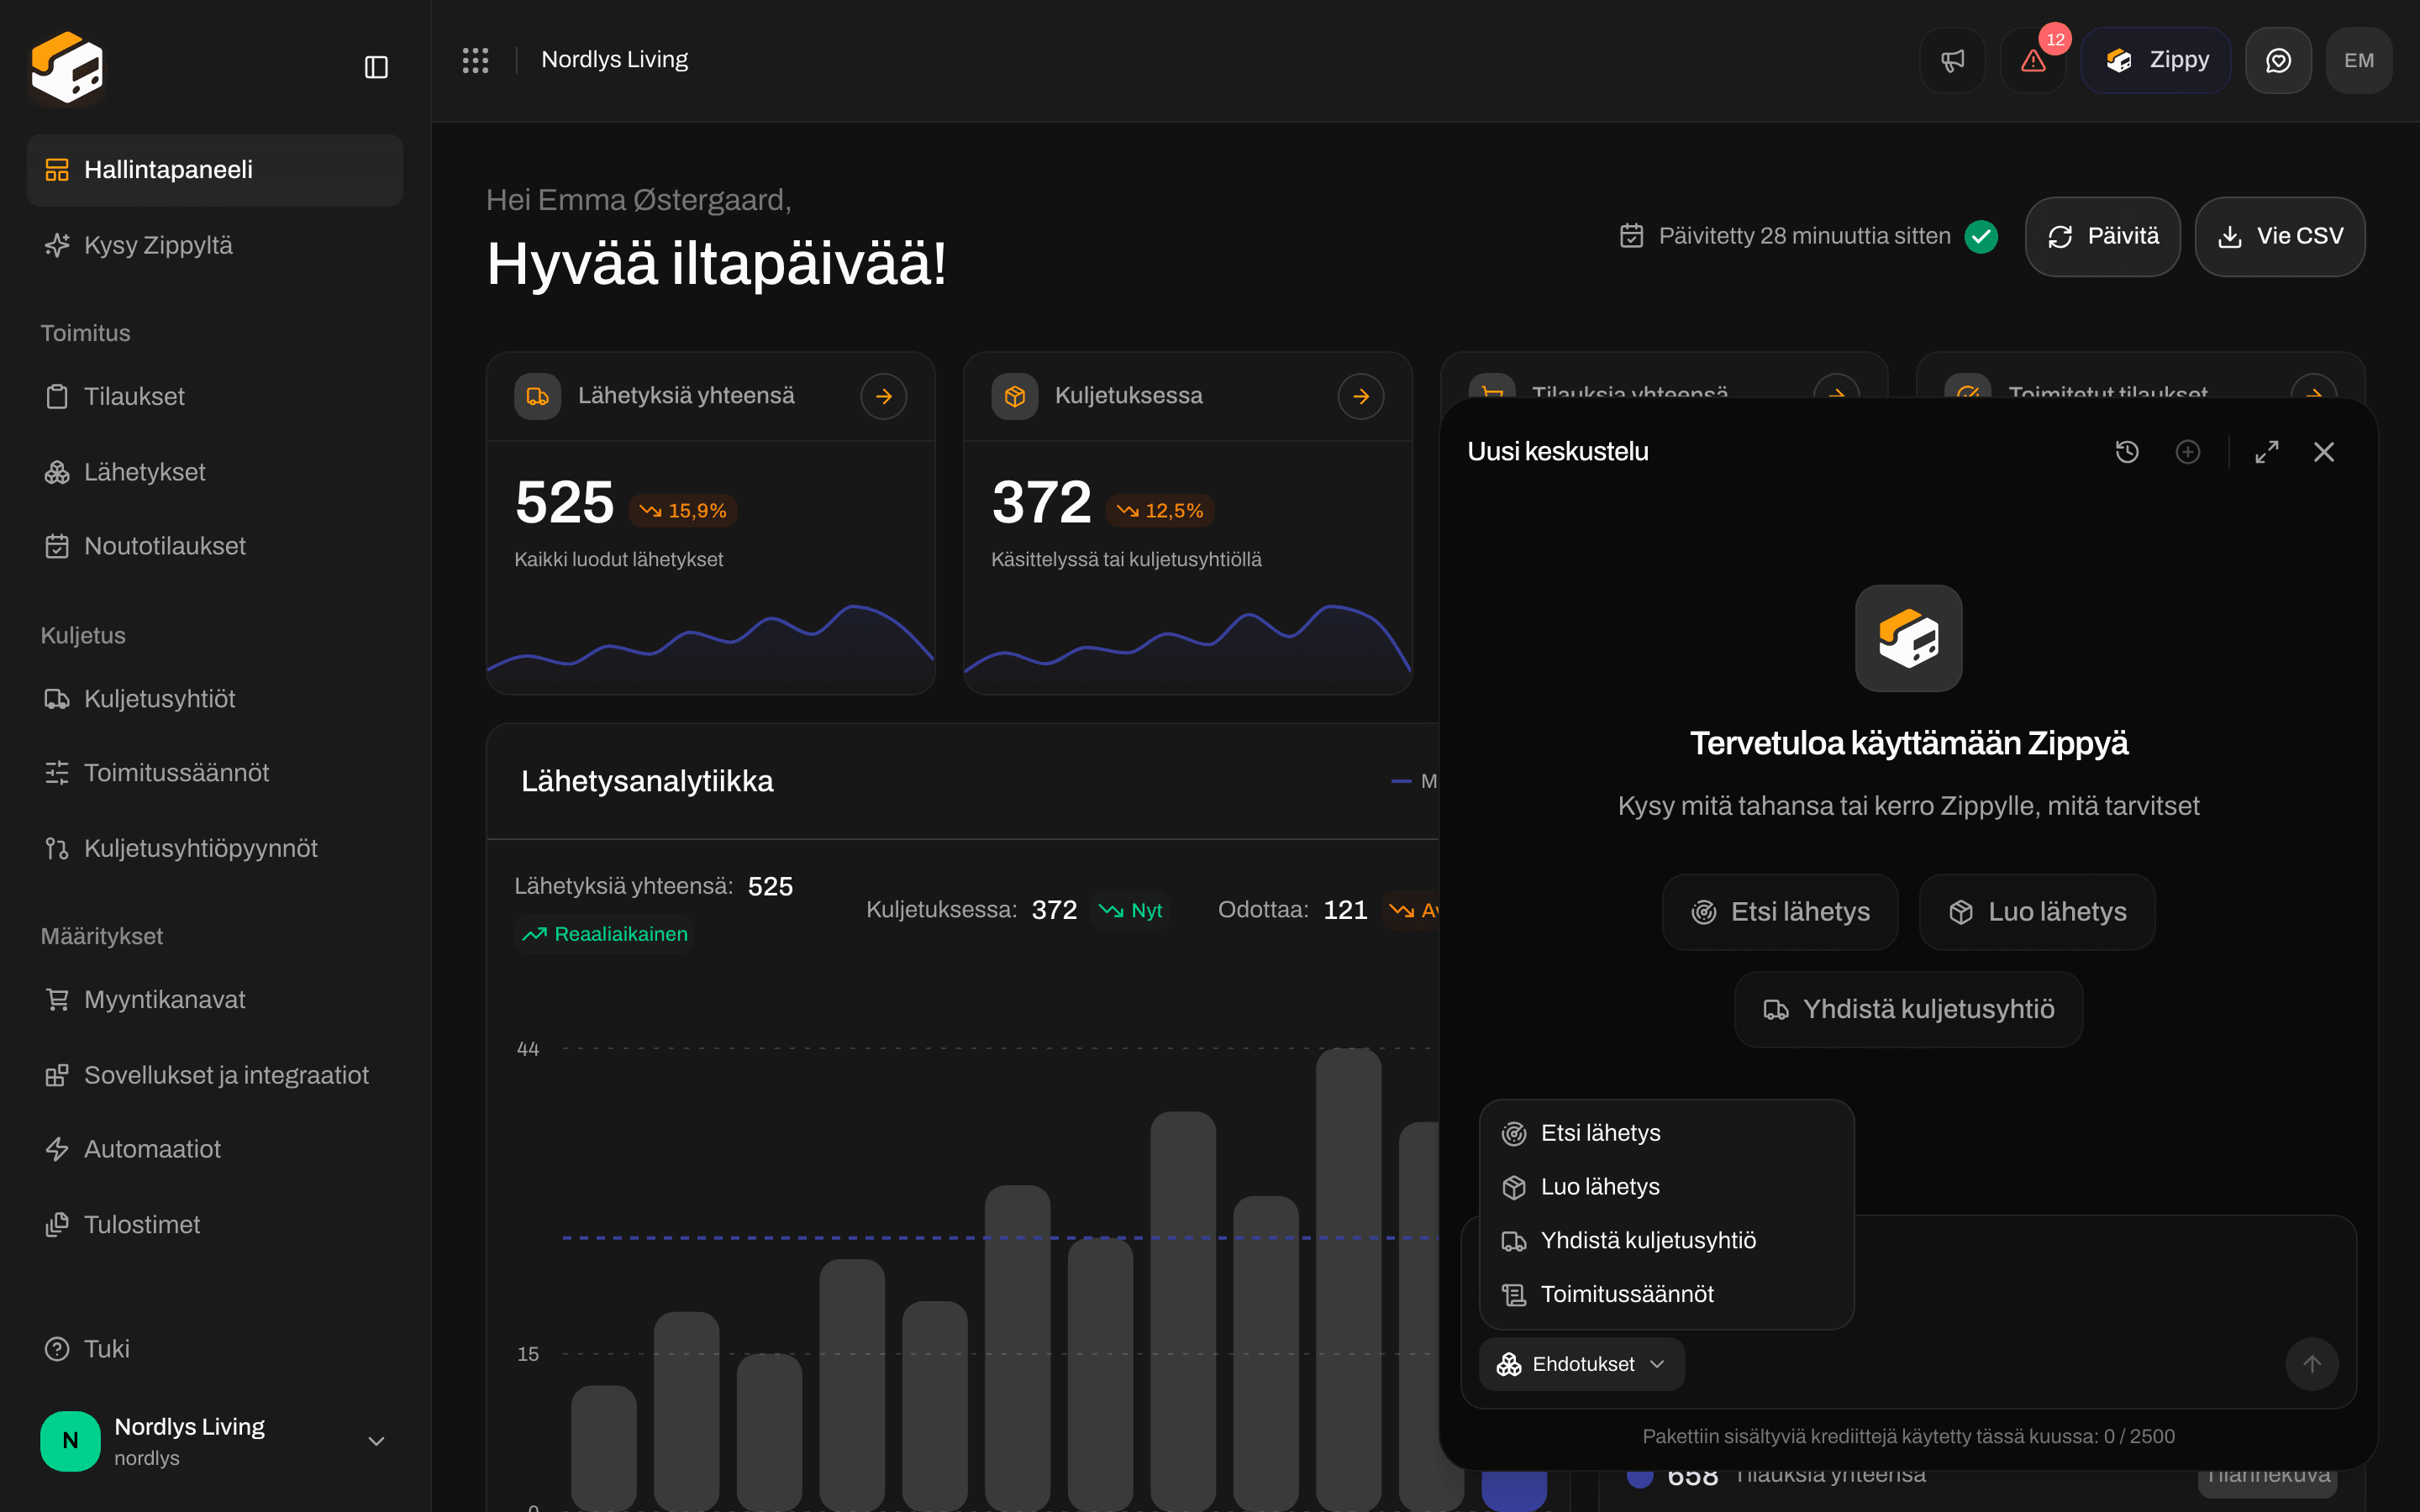This screenshot has width=2420, height=1512.
Task: Open Noutotilaukset
Action: (x=215, y=546)
